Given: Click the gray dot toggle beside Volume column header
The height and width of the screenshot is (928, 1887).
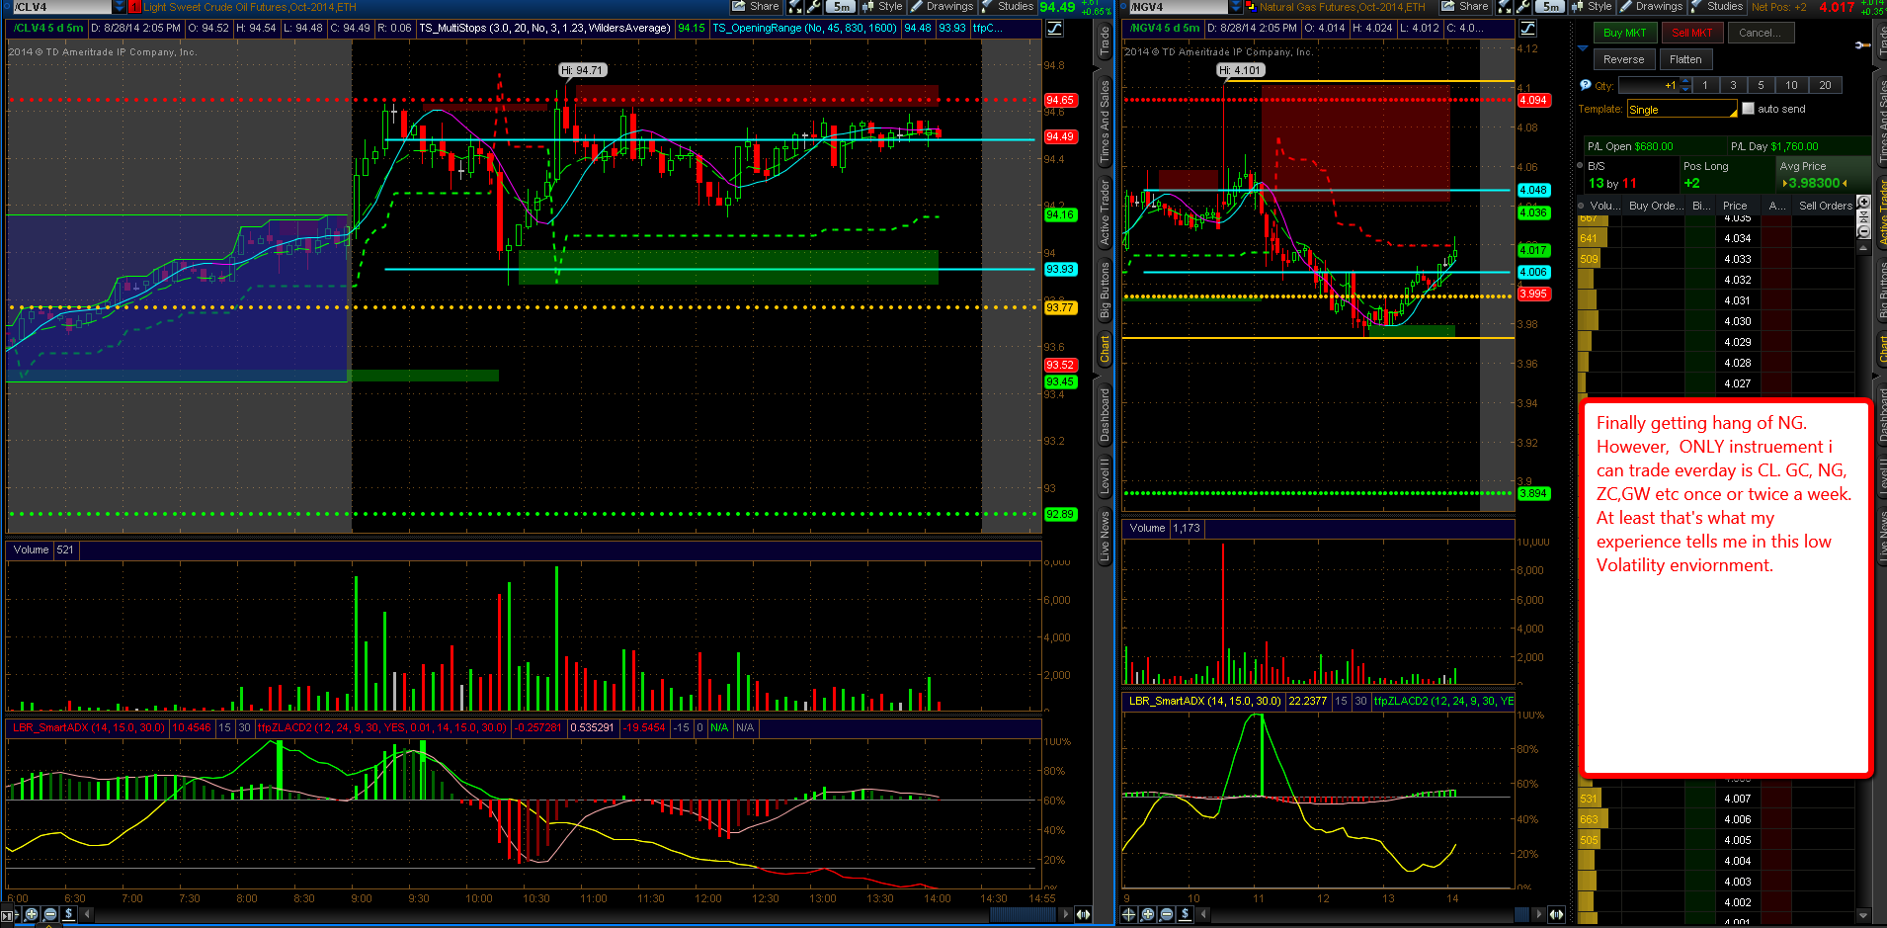Looking at the screenshot, I should 1583,206.
